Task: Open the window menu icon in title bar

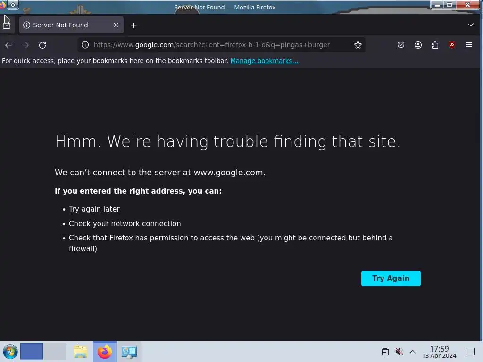Action: pos(3,5)
